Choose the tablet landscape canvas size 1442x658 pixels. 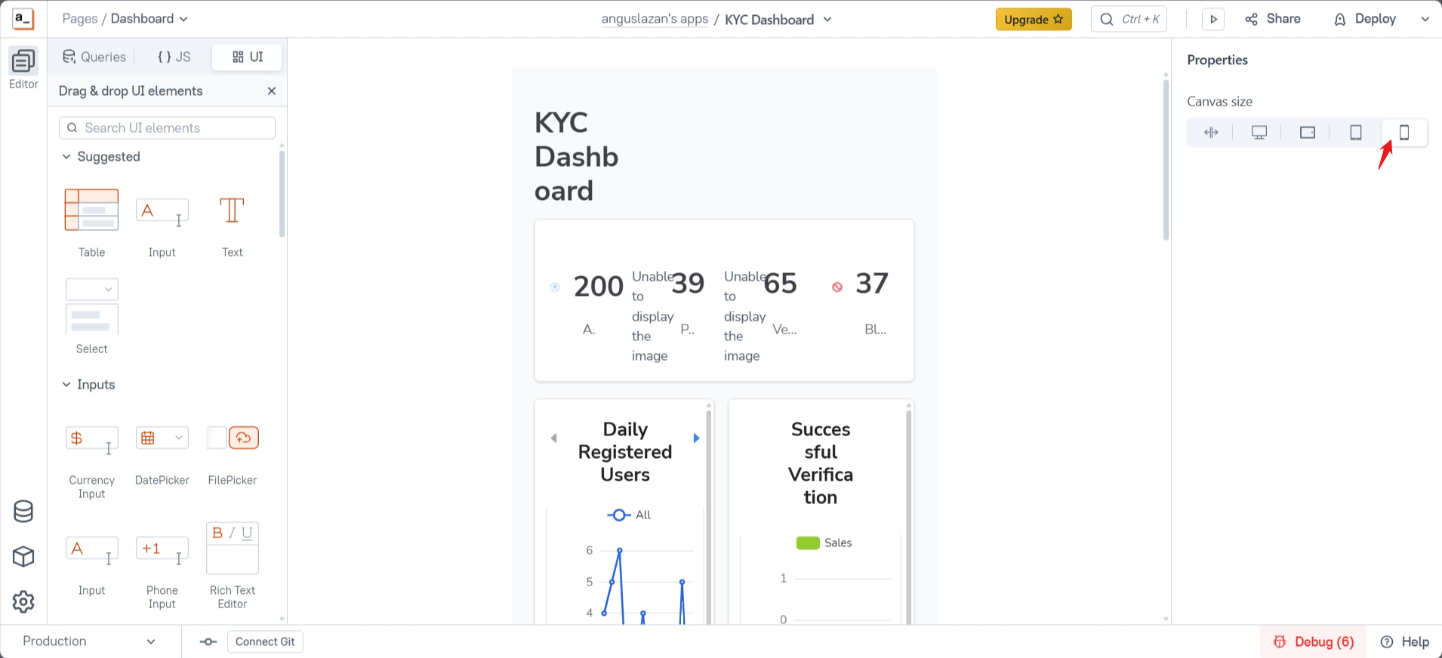(x=1308, y=132)
